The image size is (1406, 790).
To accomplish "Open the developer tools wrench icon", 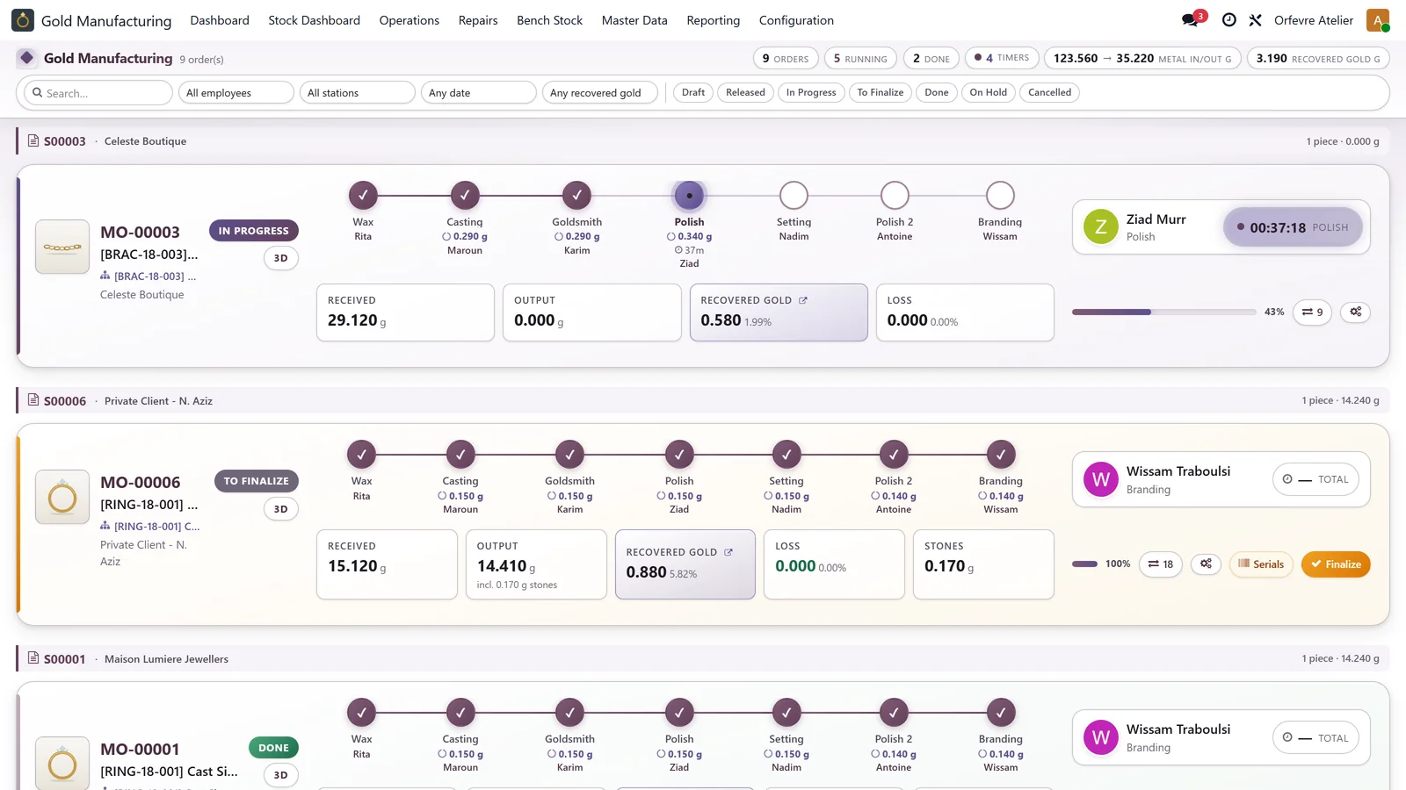I will pyautogui.click(x=1256, y=20).
